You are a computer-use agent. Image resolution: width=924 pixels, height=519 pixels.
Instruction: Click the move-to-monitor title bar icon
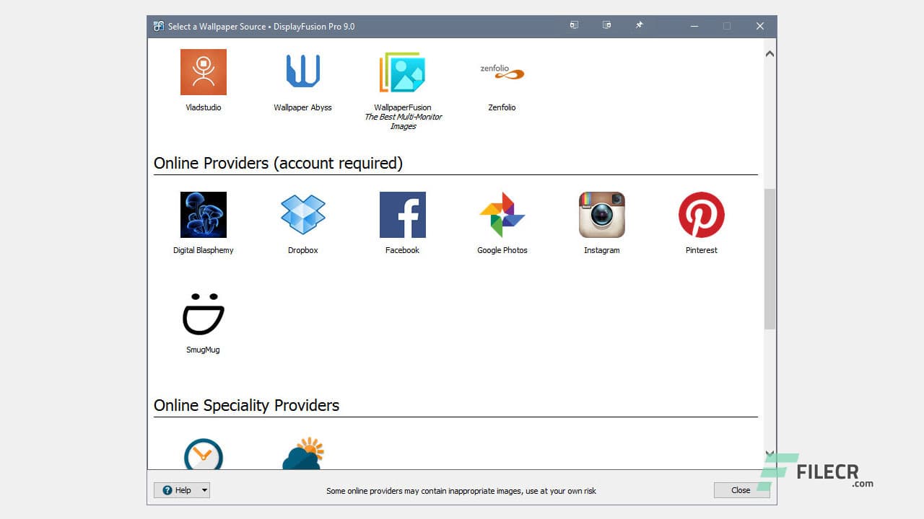[x=574, y=25]
